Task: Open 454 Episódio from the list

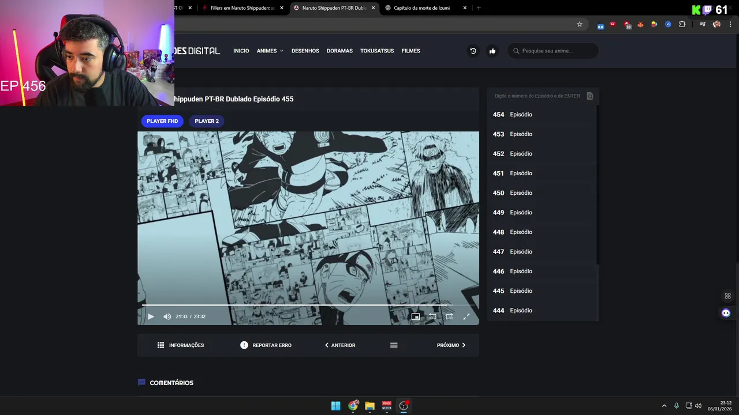Action: pos(542,115)
